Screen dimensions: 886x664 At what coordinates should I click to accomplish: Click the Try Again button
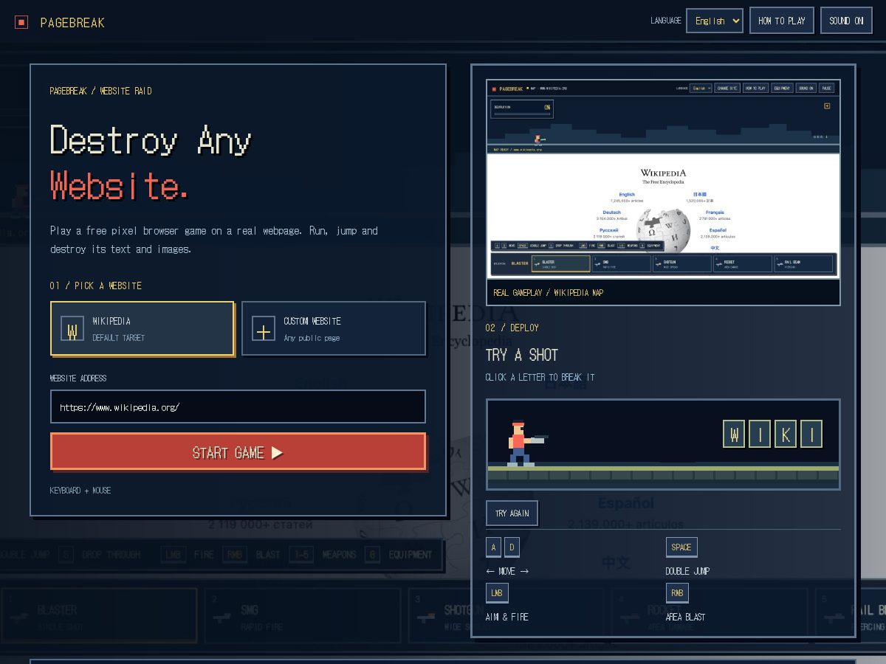coord(512,513)
